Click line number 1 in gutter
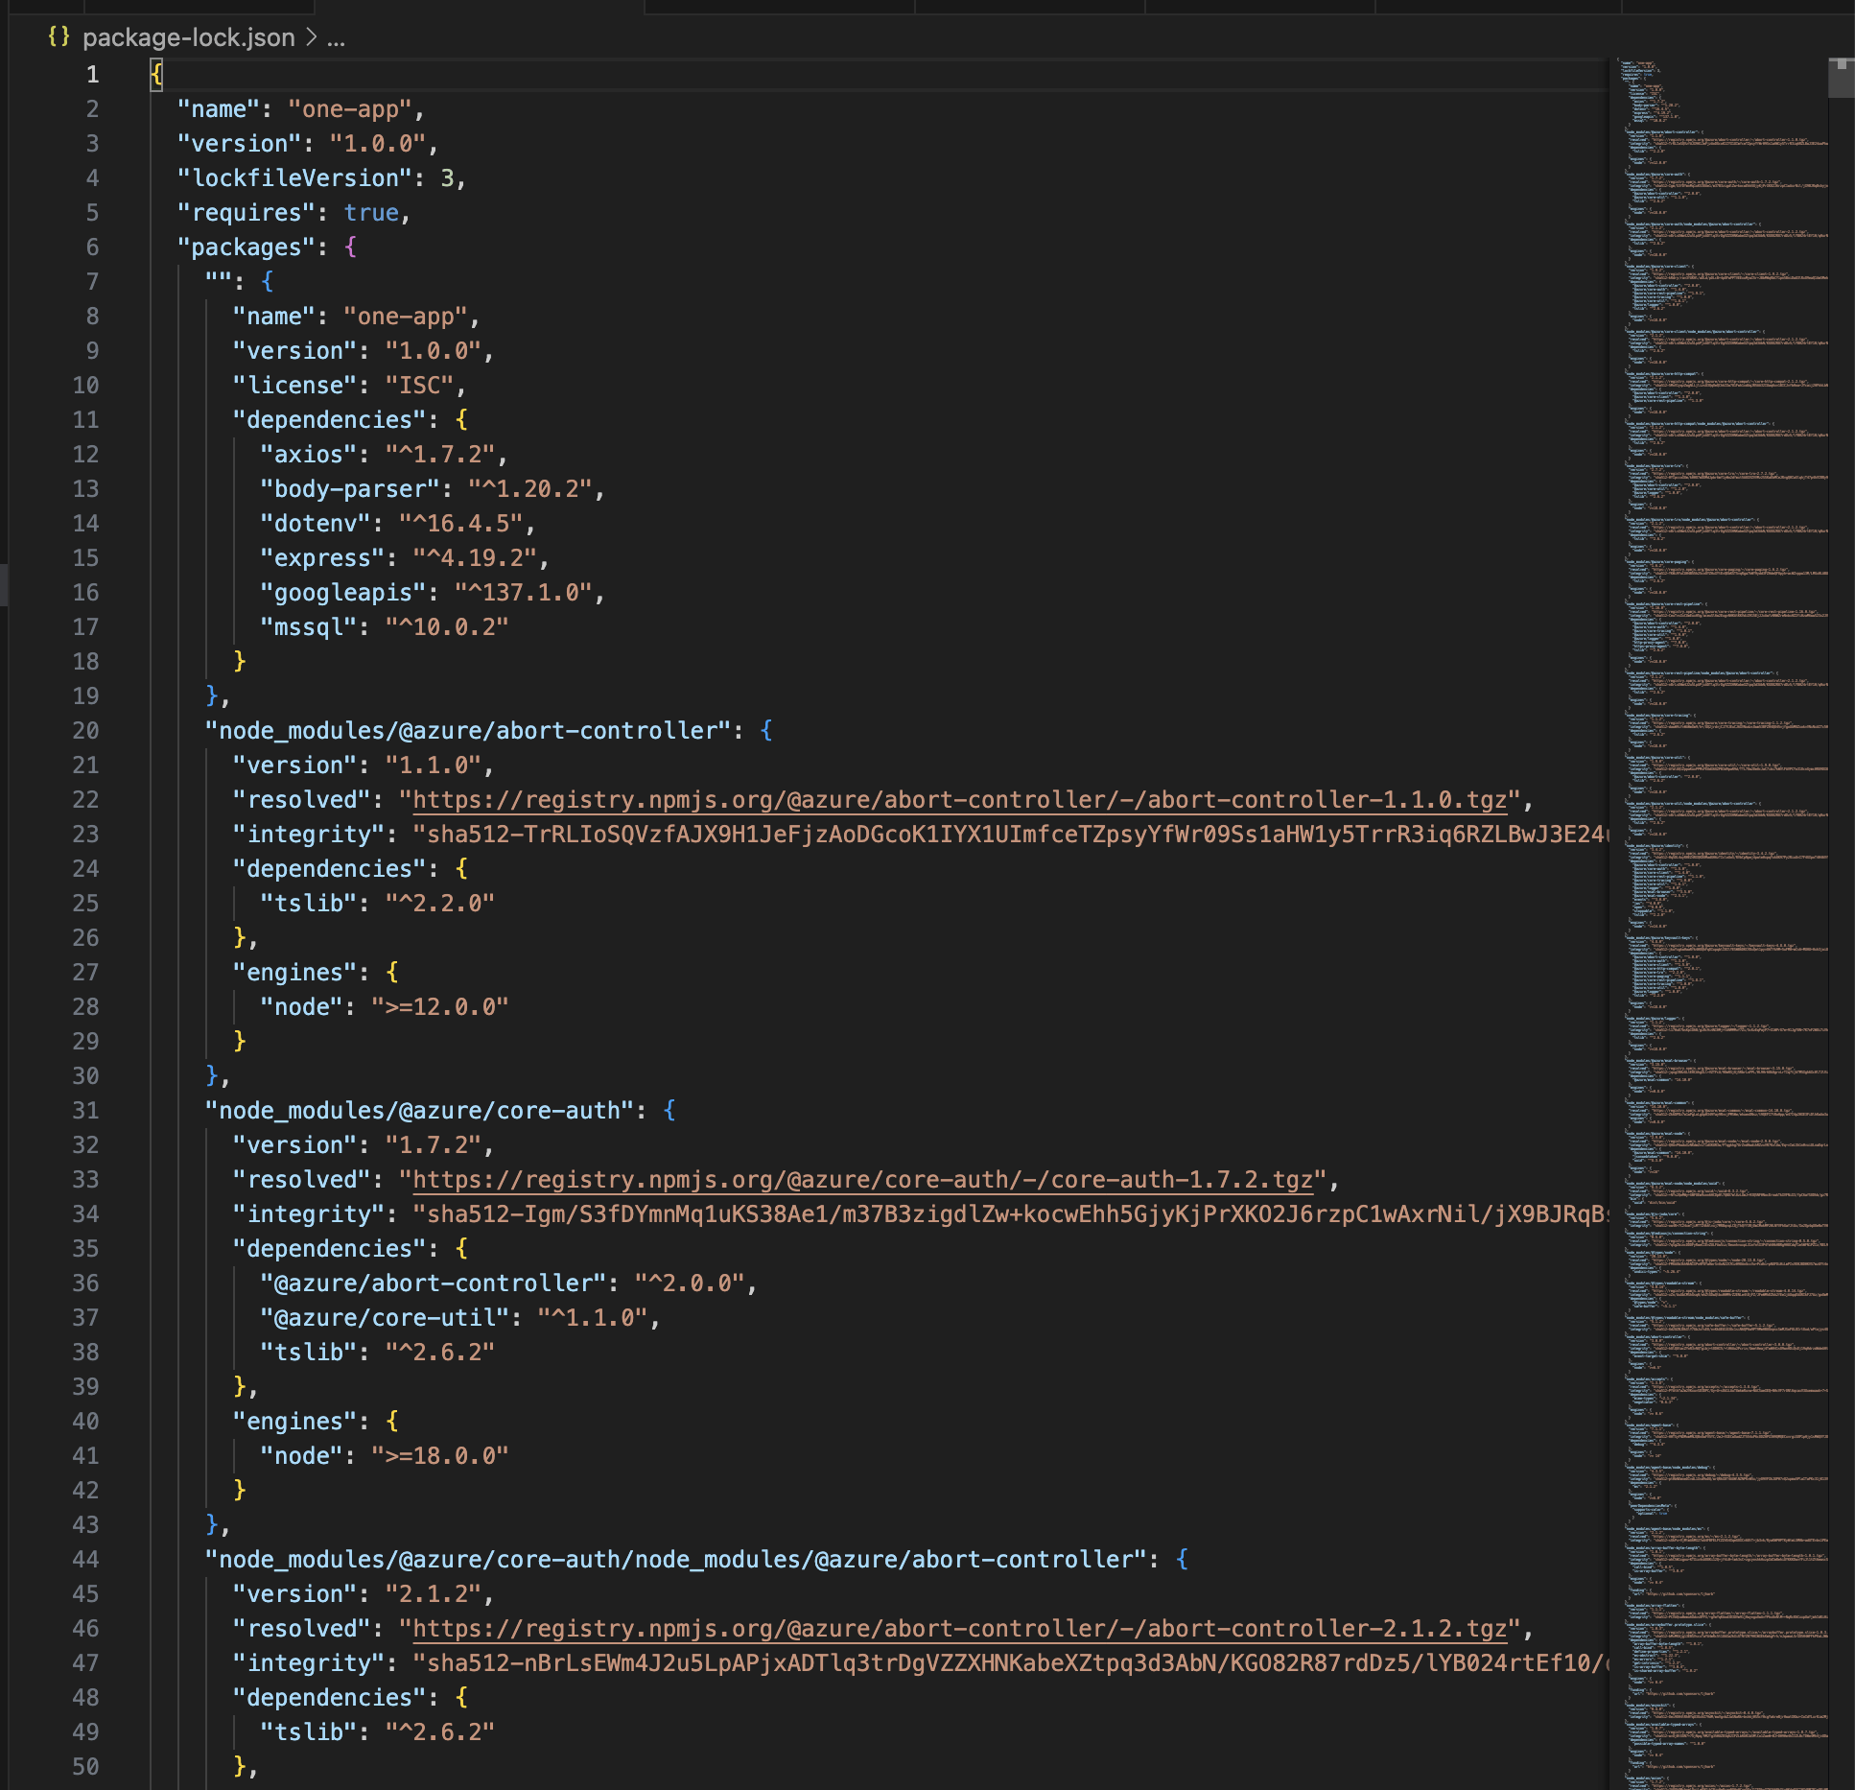Image resolution: width=1855 pixels, height=1790 pixels. [92, 74]
